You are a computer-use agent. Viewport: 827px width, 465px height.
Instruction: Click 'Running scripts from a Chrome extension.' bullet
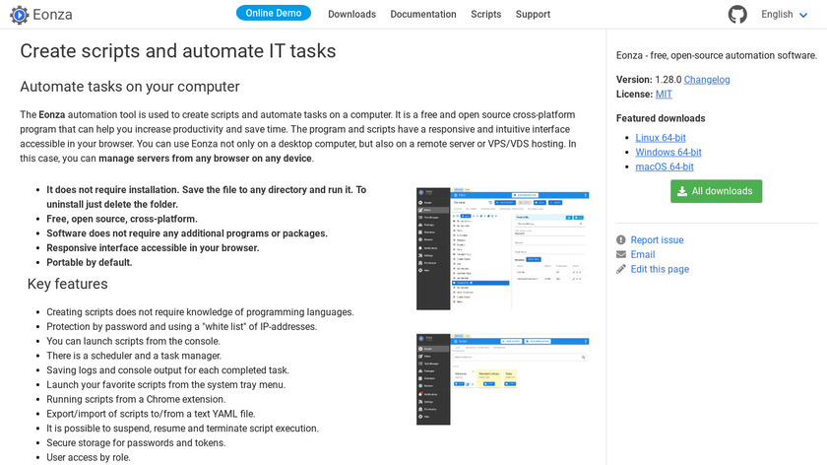click(136, 400)
